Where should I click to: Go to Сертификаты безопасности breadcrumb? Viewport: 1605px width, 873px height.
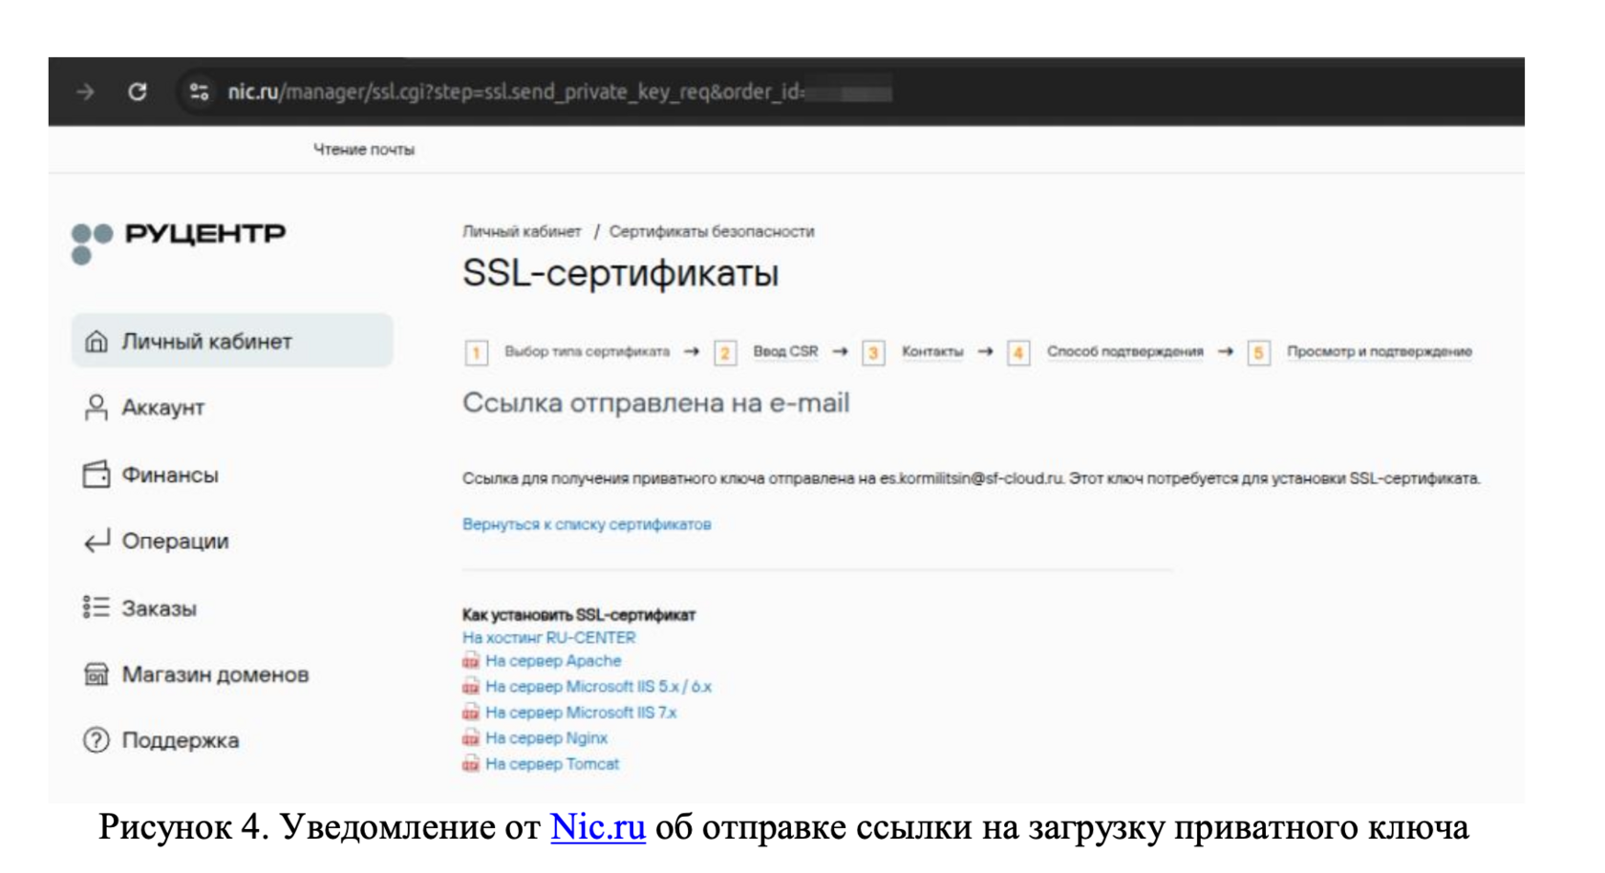(x=712, y=232)
